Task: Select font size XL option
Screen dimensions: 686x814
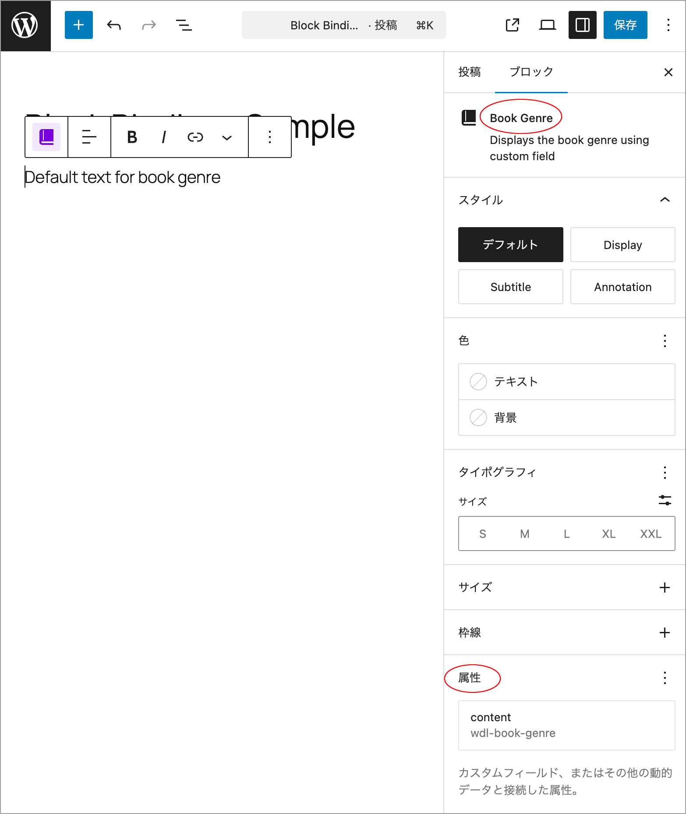Action: click(609, 534)
